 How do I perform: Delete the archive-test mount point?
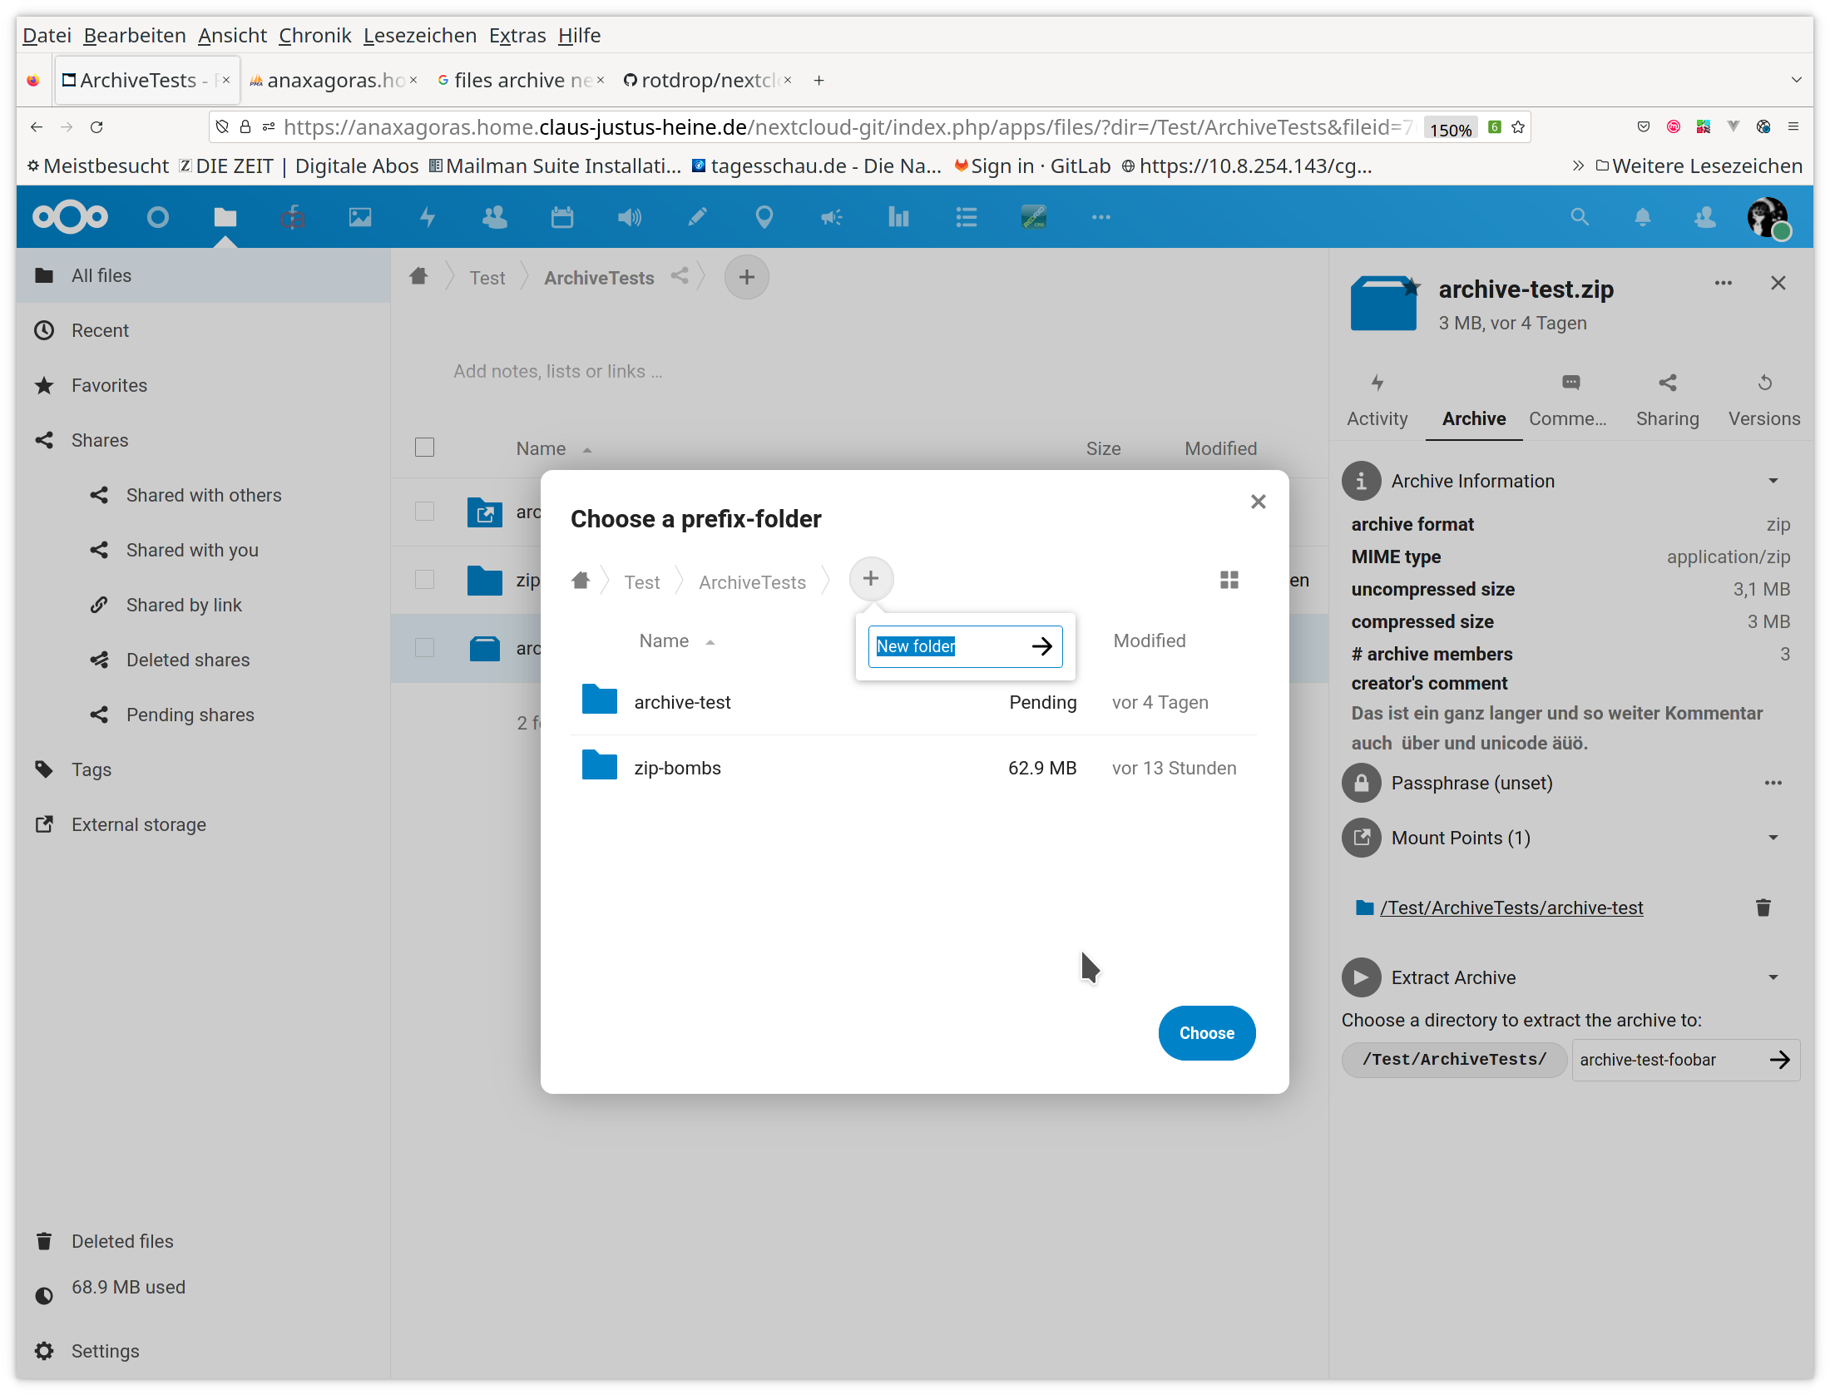[x=1763, y=908]
